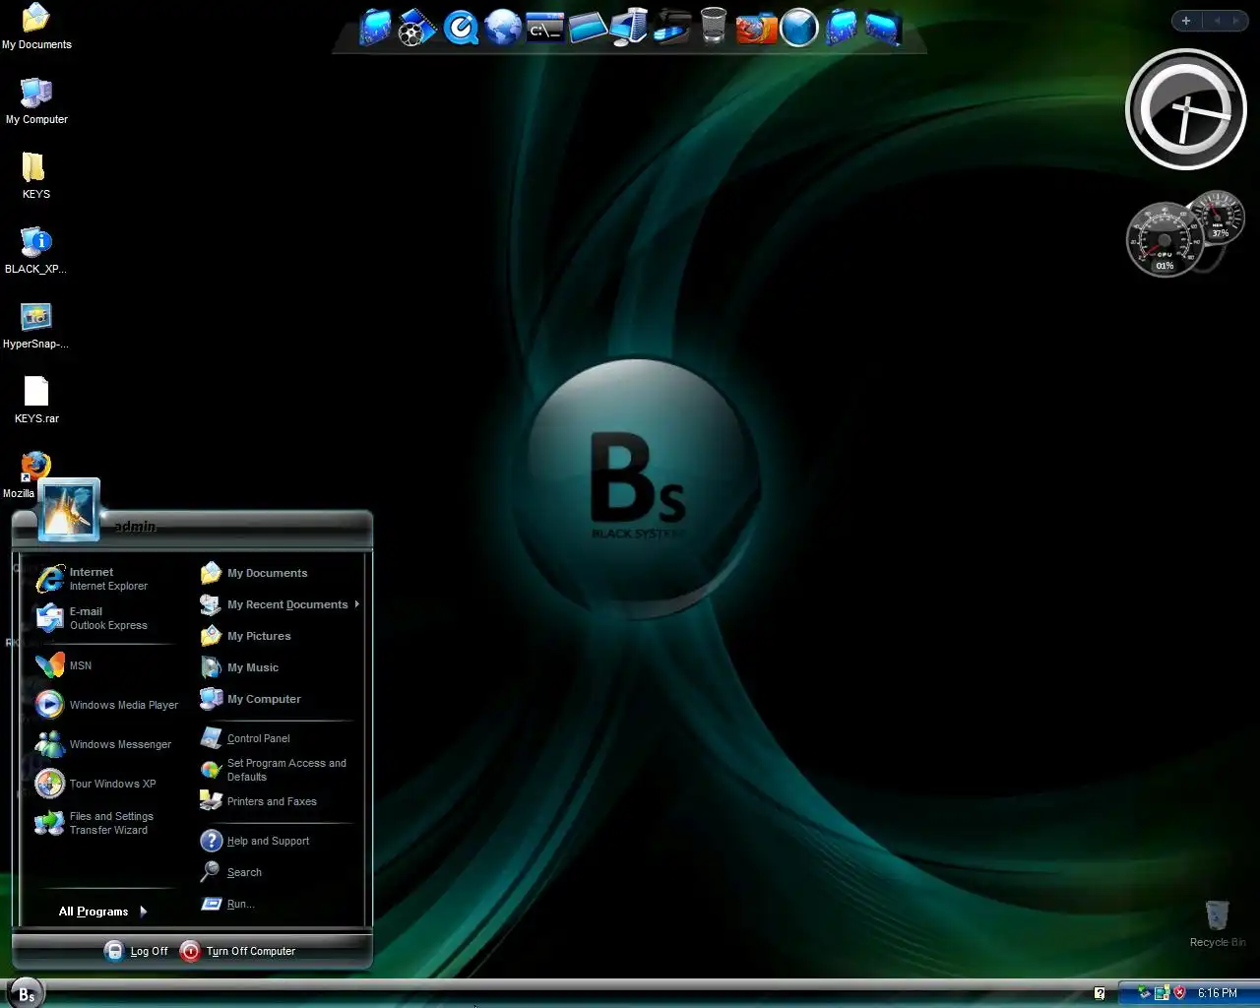Open My Computer desktop icon
The image size is (1260, 1008).
click(x=36, y=100)
